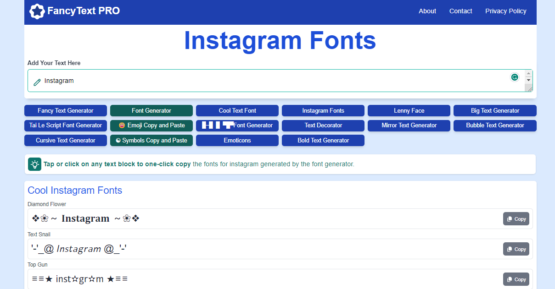Open Fancy Text Generator
The height and width of the screenshot is (289, 555).
[x=66, y=110]
